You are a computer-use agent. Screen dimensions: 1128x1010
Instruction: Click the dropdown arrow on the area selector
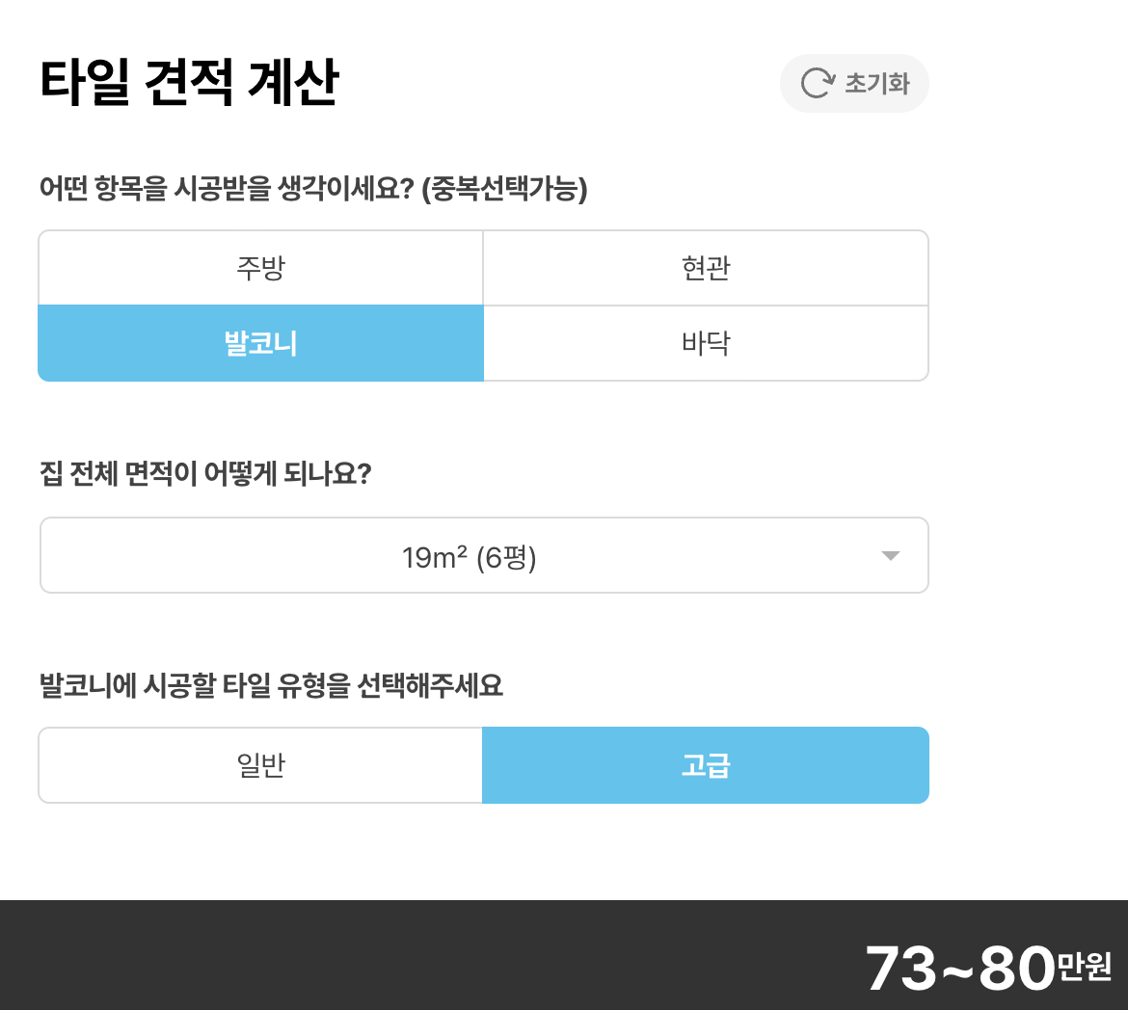(892, 555)
